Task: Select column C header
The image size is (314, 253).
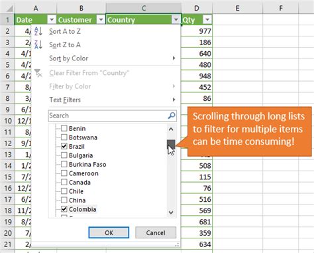Action: [144, 9]
